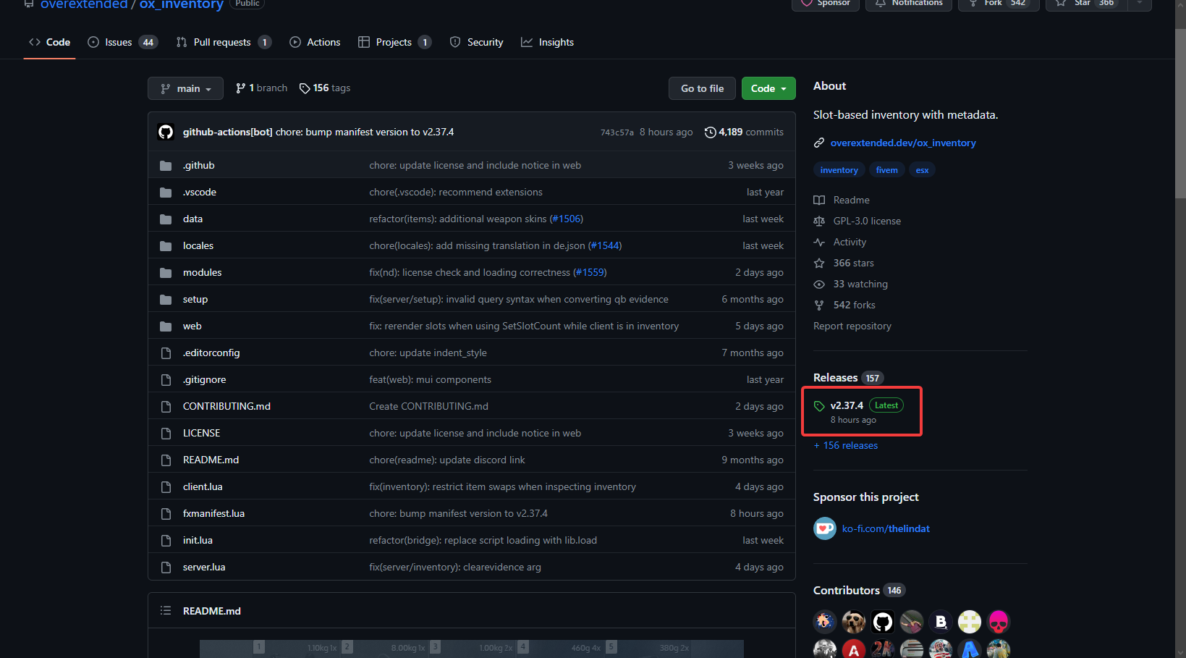Open the Code tab
Screen dimensions: 1186x658
(49, 42)
